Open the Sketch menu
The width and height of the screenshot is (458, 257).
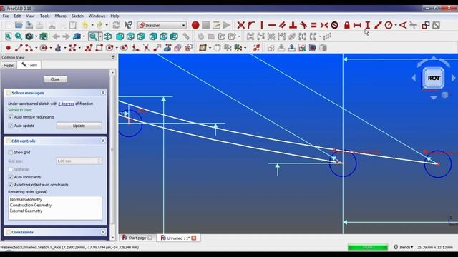coord(77,16)
